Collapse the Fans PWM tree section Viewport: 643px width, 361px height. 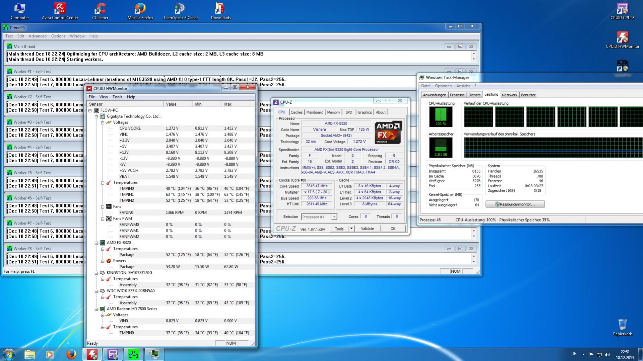pos(103,219)
